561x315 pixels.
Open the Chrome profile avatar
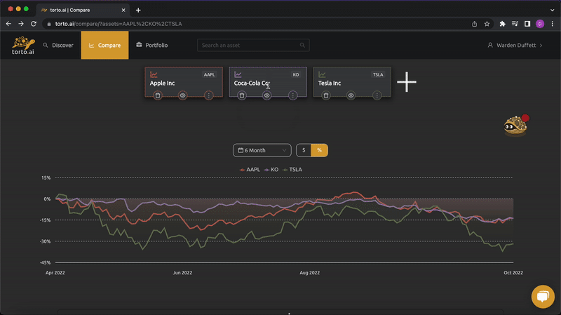[540, 24]
